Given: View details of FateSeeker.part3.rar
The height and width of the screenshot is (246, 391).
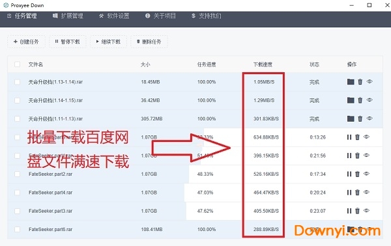Looking at the screenshot, I should click(366, 210).
